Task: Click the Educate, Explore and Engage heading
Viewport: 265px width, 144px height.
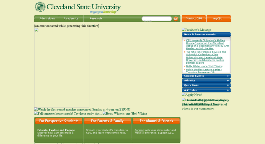Action: (x=56, y=130)
